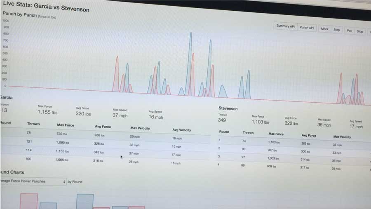Viewport: 371px width, 209px height.
Task: Click Garcia's max force '739 lbs'
Action: click(61, 134)
